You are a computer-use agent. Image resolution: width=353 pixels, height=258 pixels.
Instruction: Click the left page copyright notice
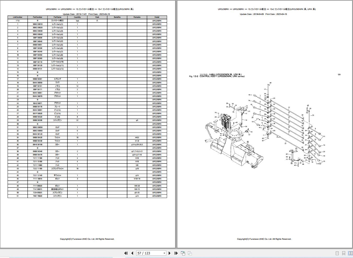tap(87, 239)
